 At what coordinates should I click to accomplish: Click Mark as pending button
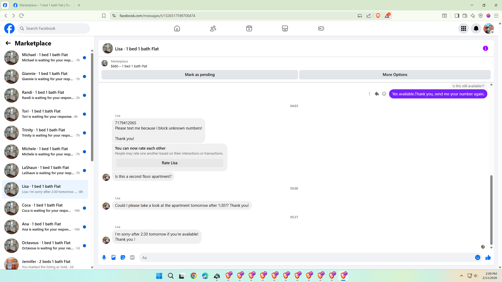coord(199,75)
